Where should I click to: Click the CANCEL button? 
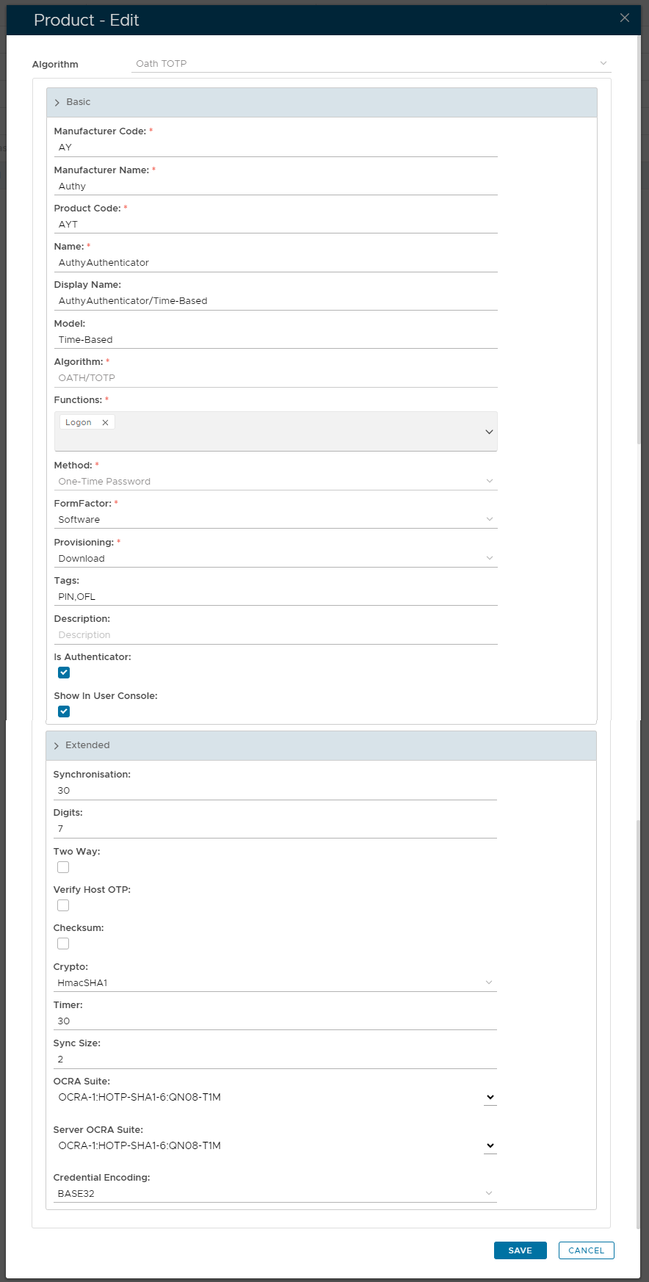pyautogui.click(x=586, y=1250)
